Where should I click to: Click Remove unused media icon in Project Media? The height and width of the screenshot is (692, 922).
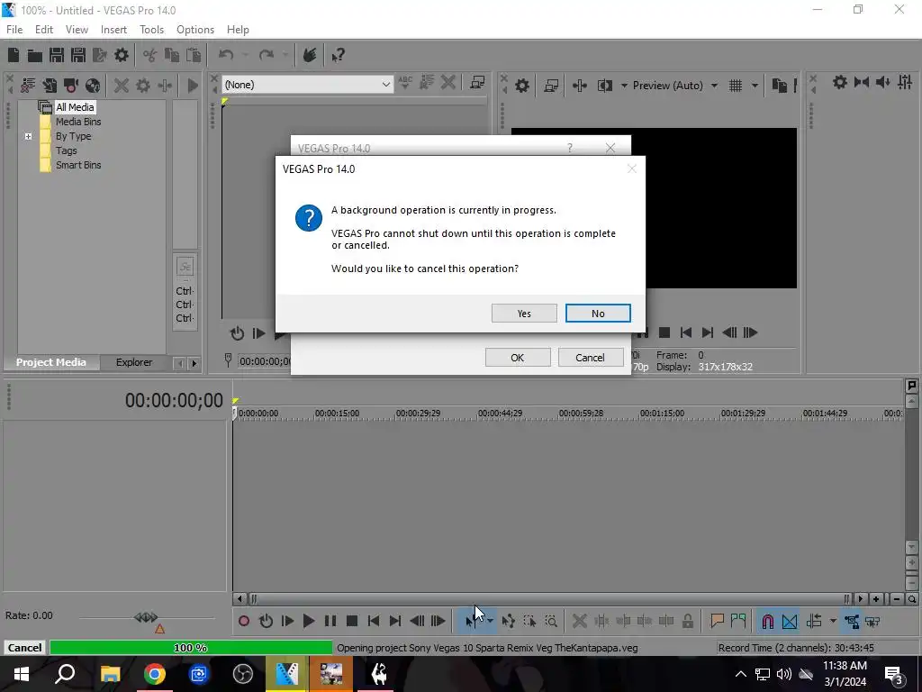pos(28,86)
